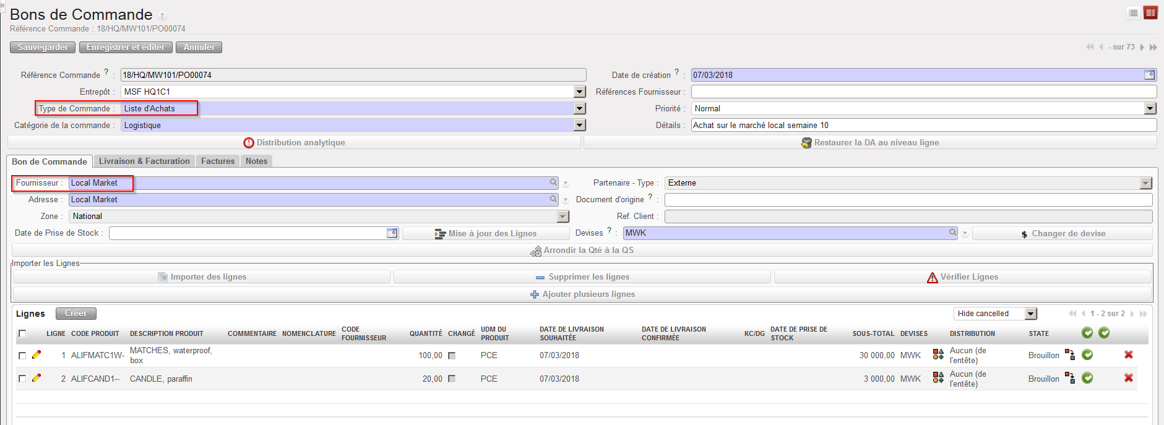Delete the CANDLE paraffin line with red X
Viewport: 1164px width, 425px height.
(x=1129, y=378)
